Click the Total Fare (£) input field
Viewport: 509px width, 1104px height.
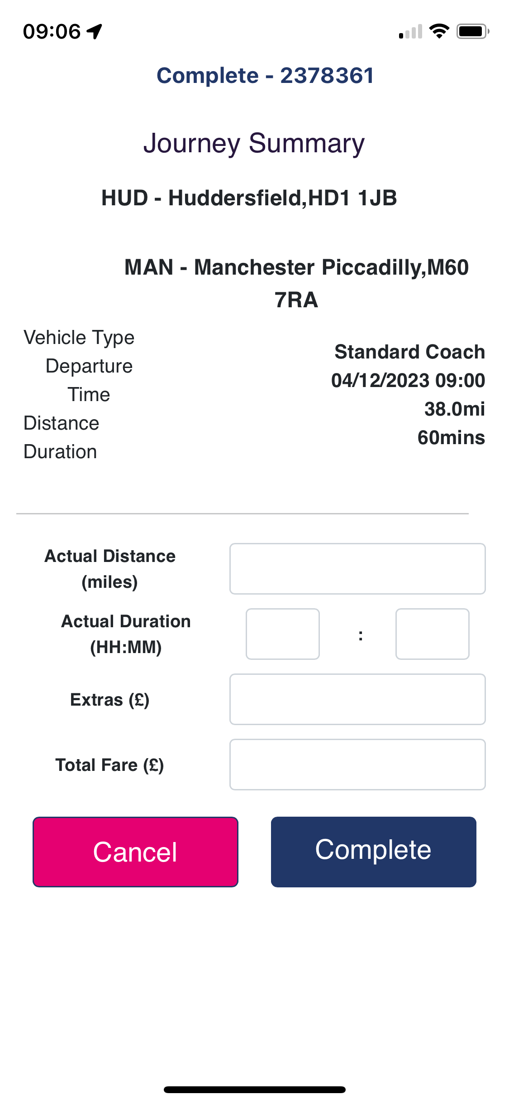coord(357,765)
